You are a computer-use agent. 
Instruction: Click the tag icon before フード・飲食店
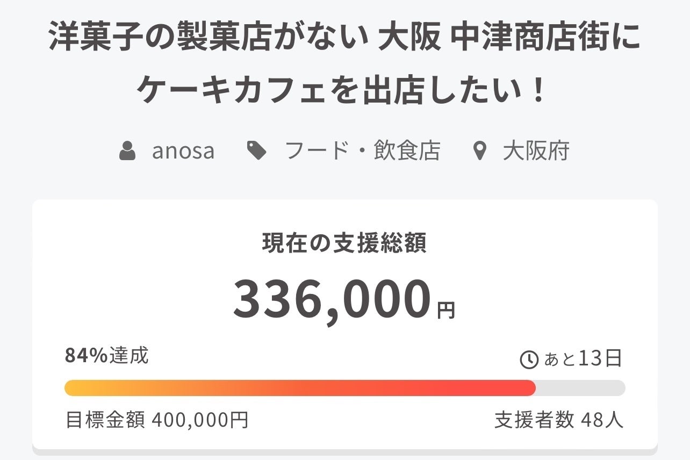point(256,152)
